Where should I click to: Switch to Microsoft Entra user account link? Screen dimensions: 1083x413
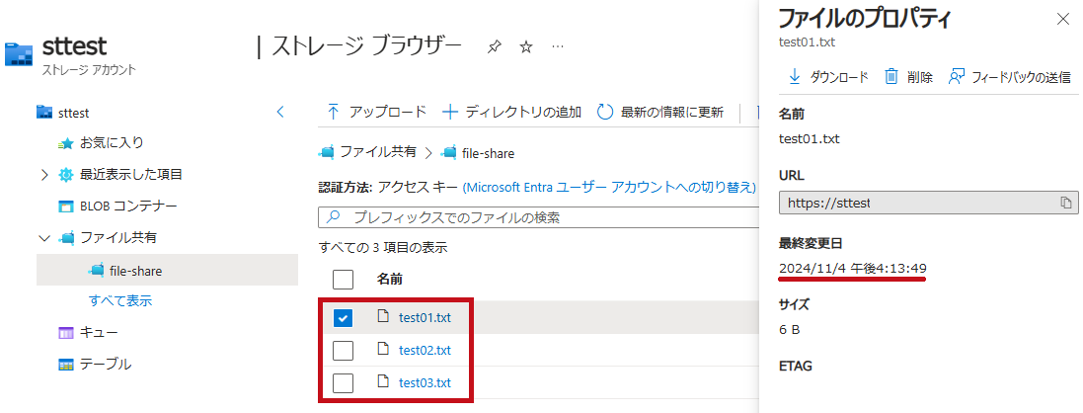coord(609,188)
